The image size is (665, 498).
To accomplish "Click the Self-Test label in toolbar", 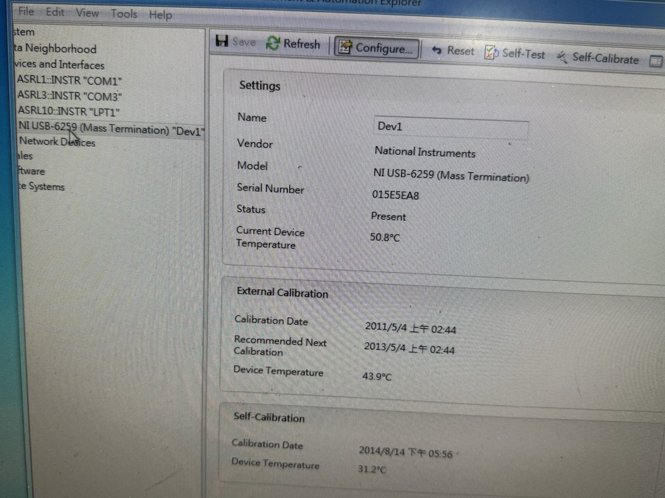I will click(x=523, y=54).
